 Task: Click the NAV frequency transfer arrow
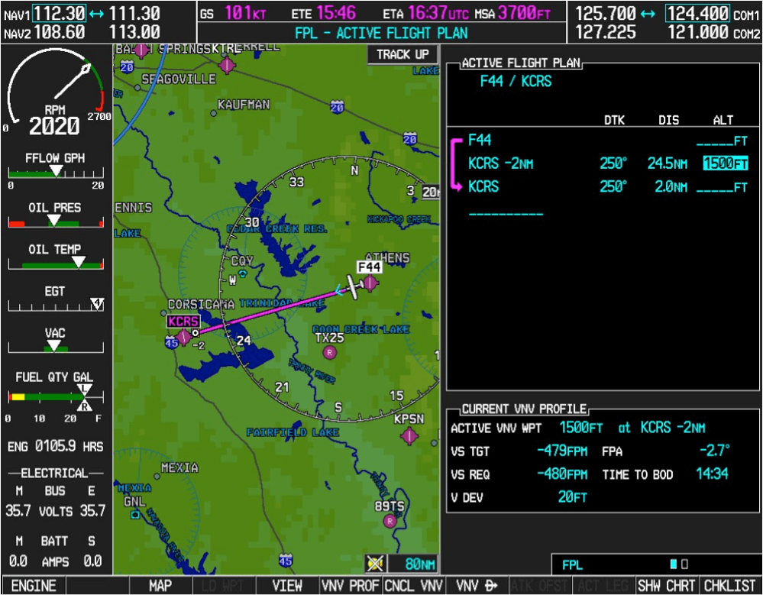[x=97, y=14]
